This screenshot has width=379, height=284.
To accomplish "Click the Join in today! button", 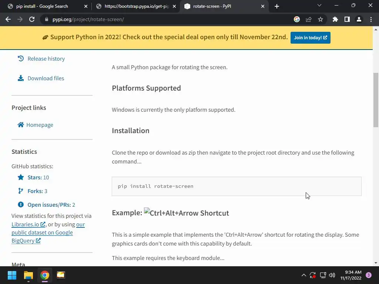I will 310,38.
